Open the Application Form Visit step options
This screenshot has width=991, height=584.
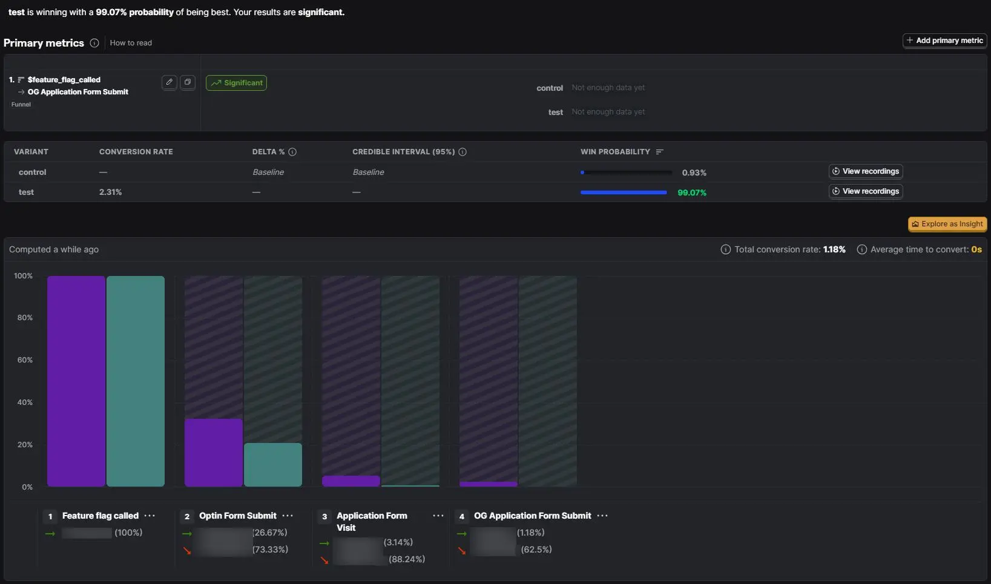[x=438, y=516]
